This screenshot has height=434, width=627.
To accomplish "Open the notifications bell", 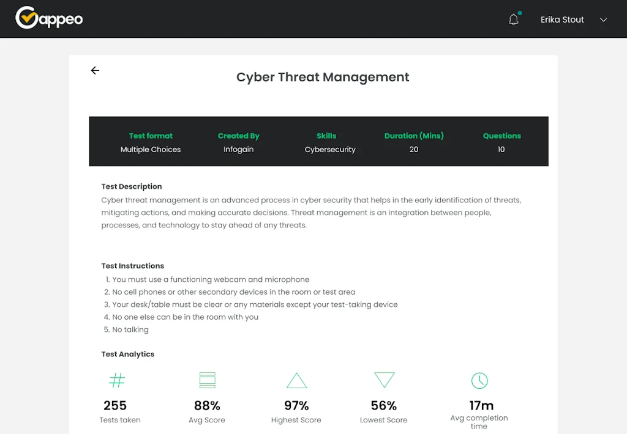I will coord(514,20).
